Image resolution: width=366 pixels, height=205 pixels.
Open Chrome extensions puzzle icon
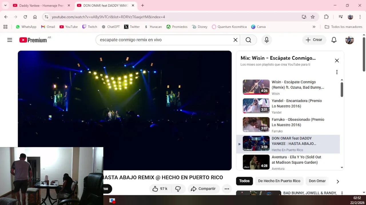[x=326, y=17]
